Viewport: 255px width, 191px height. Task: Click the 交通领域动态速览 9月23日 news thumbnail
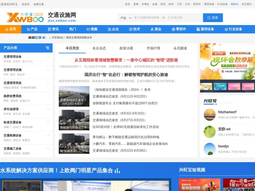point(74,97)
